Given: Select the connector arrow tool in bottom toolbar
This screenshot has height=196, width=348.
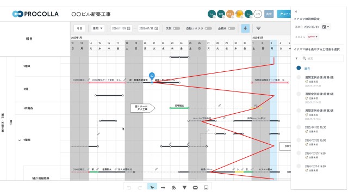Looking at the screenshot, I should [163, 187].
